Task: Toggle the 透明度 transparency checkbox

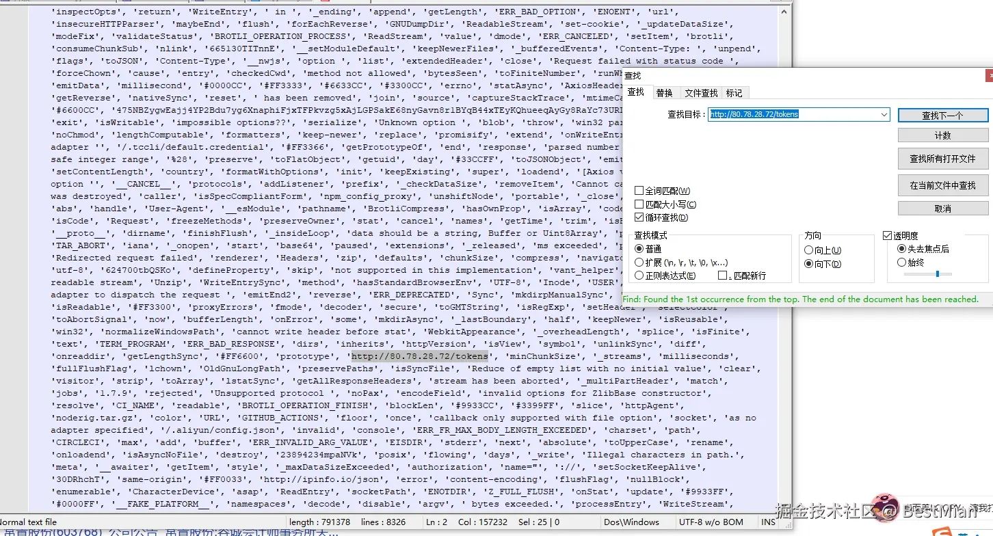Action: 888,235
